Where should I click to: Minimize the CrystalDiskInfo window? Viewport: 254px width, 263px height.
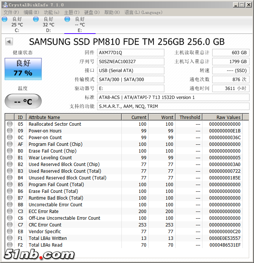click(236, 5)
